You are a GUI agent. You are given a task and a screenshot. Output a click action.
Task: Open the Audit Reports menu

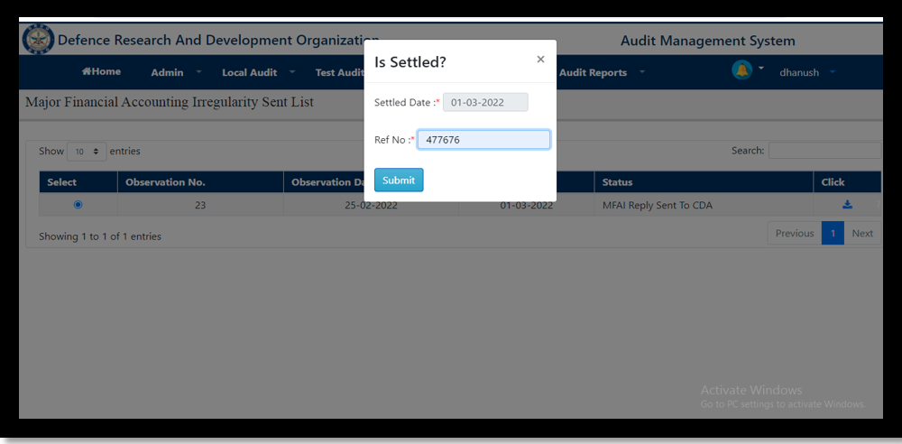[x=601, y=72]
